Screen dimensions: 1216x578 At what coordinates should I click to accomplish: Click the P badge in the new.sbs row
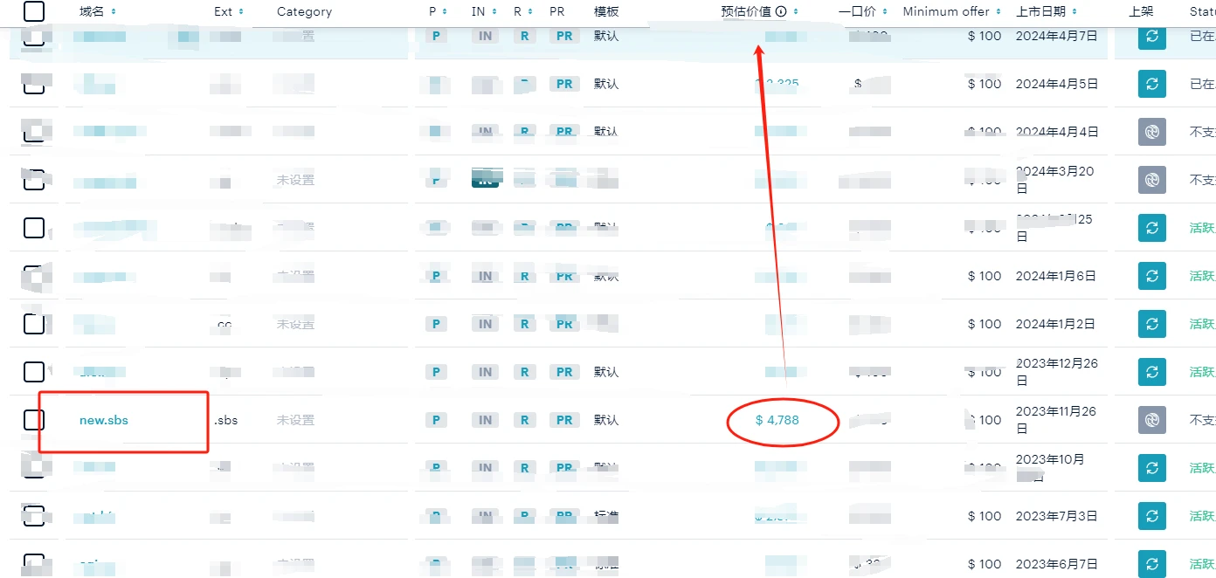[x=435, y=420]
